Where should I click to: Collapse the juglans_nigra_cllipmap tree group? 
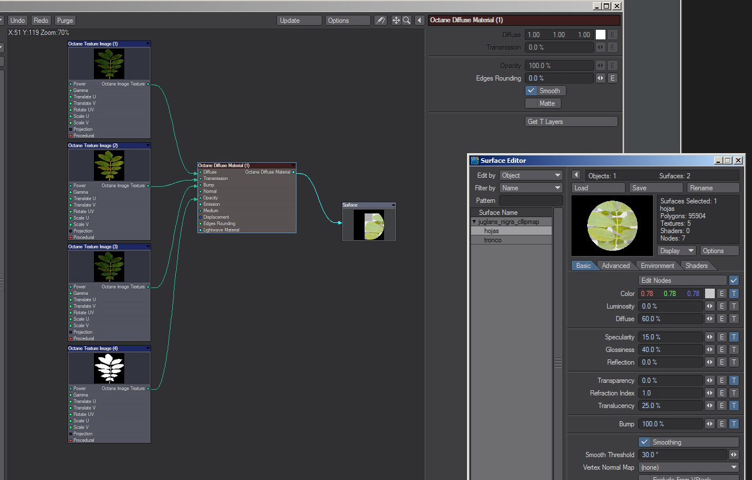coord(474,222)
